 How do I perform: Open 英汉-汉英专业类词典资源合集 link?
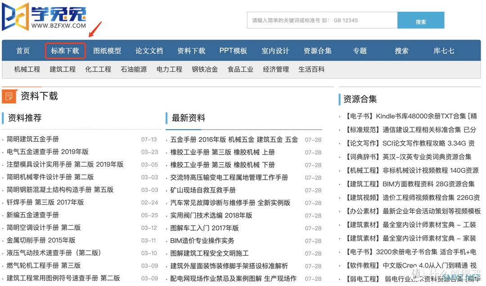pos(409,157)
